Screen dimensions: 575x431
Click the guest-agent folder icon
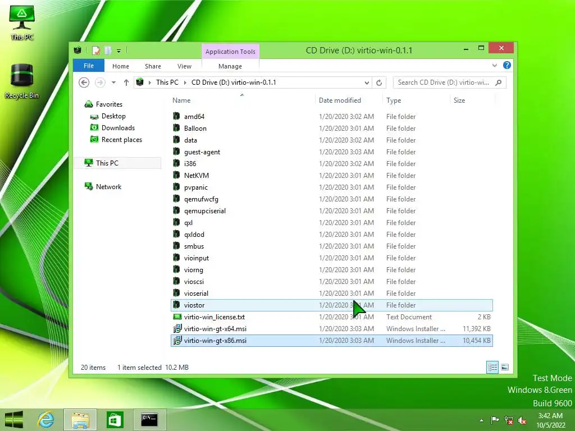click(176, 152)
